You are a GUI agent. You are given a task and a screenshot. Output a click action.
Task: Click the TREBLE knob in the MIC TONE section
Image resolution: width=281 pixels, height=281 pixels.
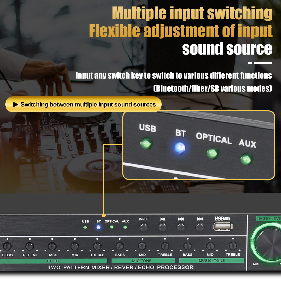[x=165, y=246]
